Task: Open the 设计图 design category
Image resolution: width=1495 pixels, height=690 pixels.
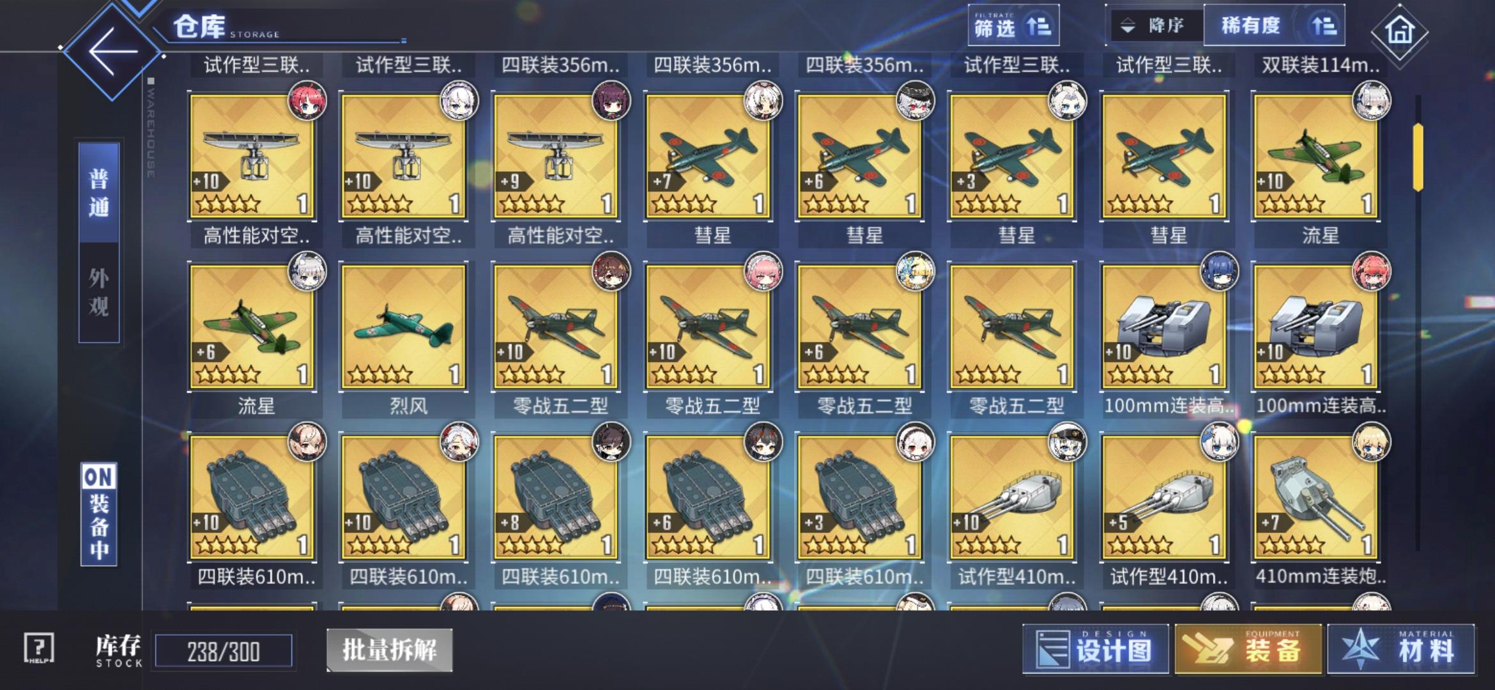Action: (1096, 649)
